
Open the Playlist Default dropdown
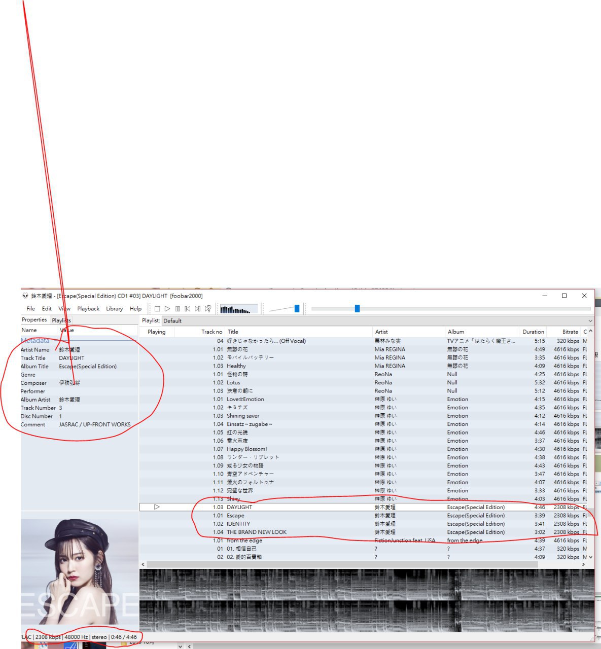(x=377, y=321)
